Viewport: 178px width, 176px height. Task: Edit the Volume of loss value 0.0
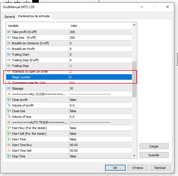coord(100,117)
